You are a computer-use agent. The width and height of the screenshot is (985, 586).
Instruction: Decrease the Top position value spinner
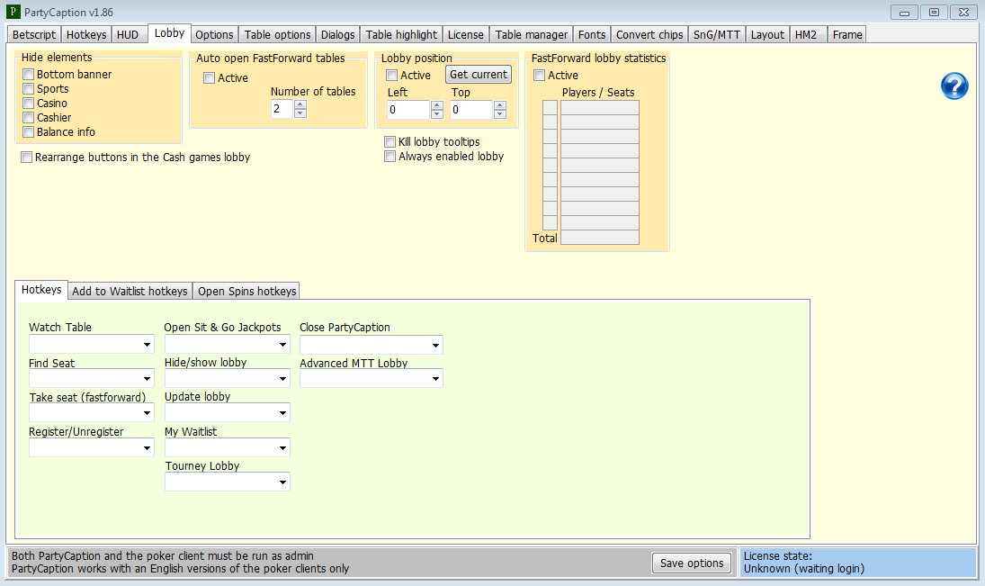(500, 113)
